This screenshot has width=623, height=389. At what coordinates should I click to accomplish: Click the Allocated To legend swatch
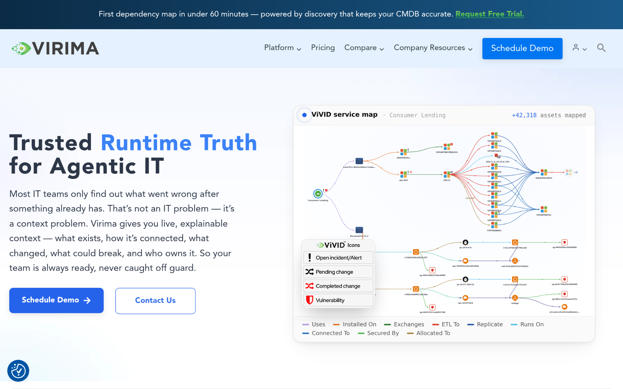tap(410, 333)
